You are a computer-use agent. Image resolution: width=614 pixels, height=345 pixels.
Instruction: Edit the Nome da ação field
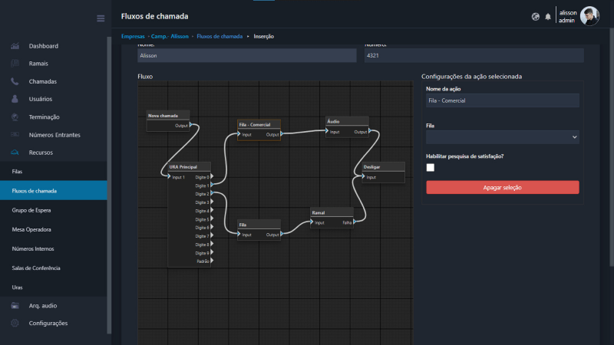point(502,100)
